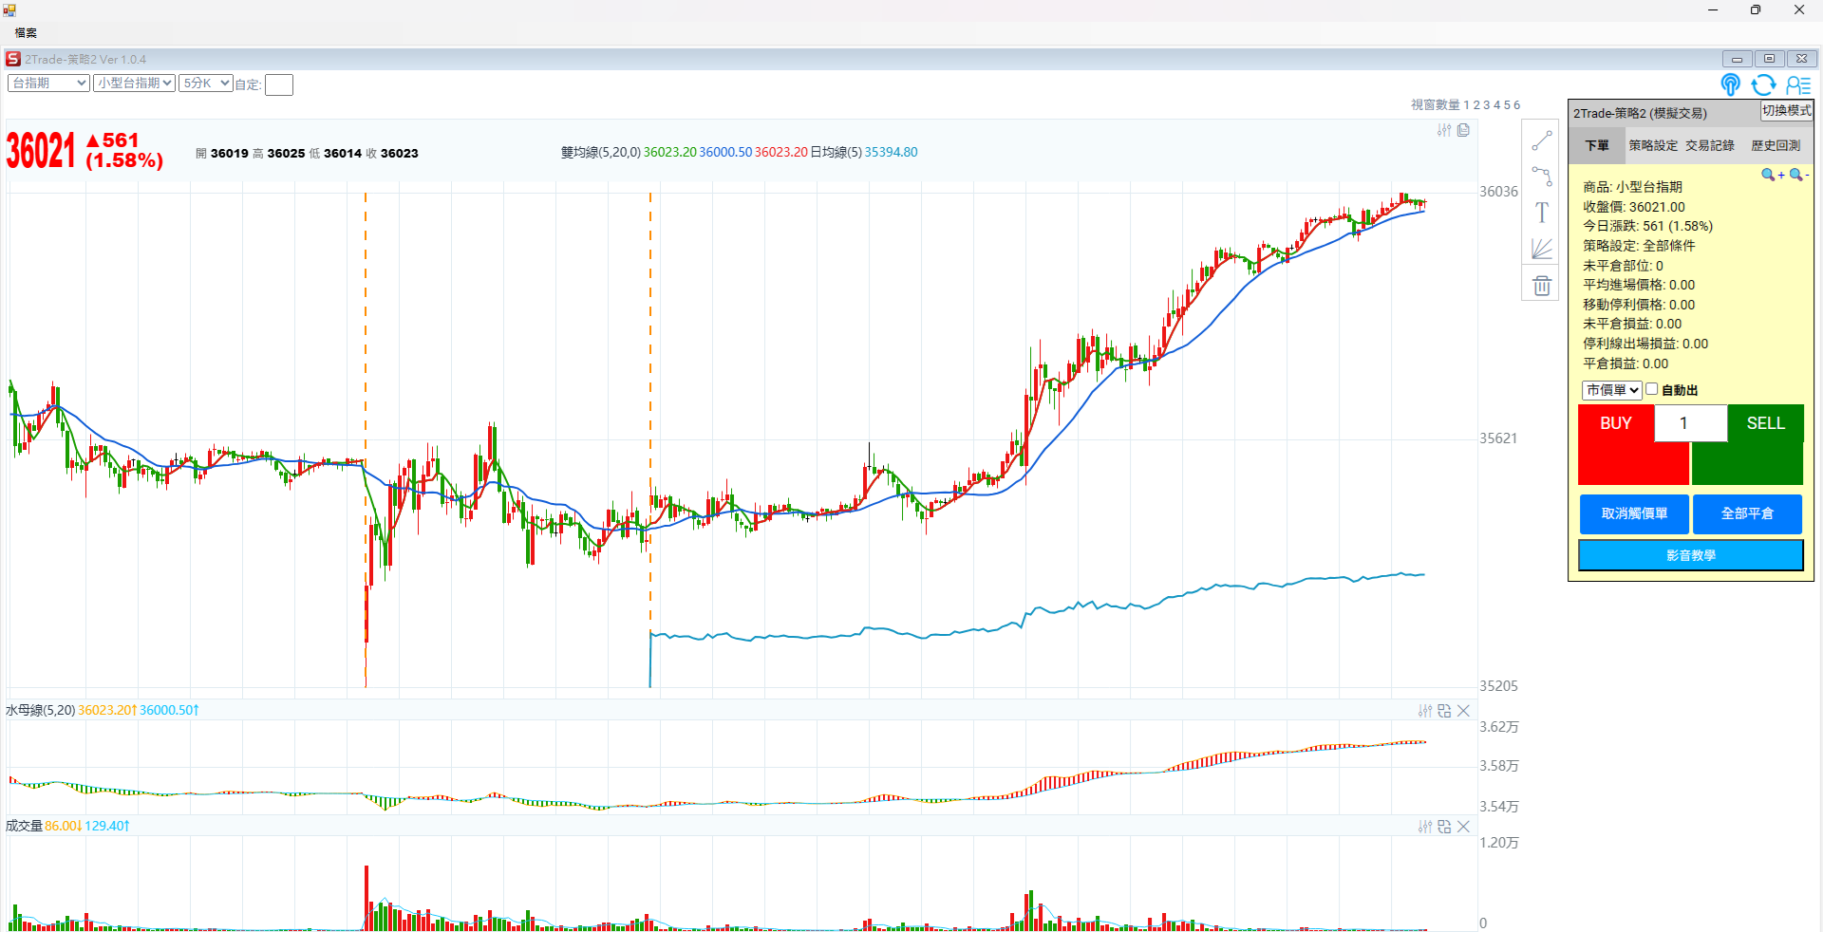Enable the 自動出 checkbox
The height and width of the screenshot is (932, 1823).
1652,389
